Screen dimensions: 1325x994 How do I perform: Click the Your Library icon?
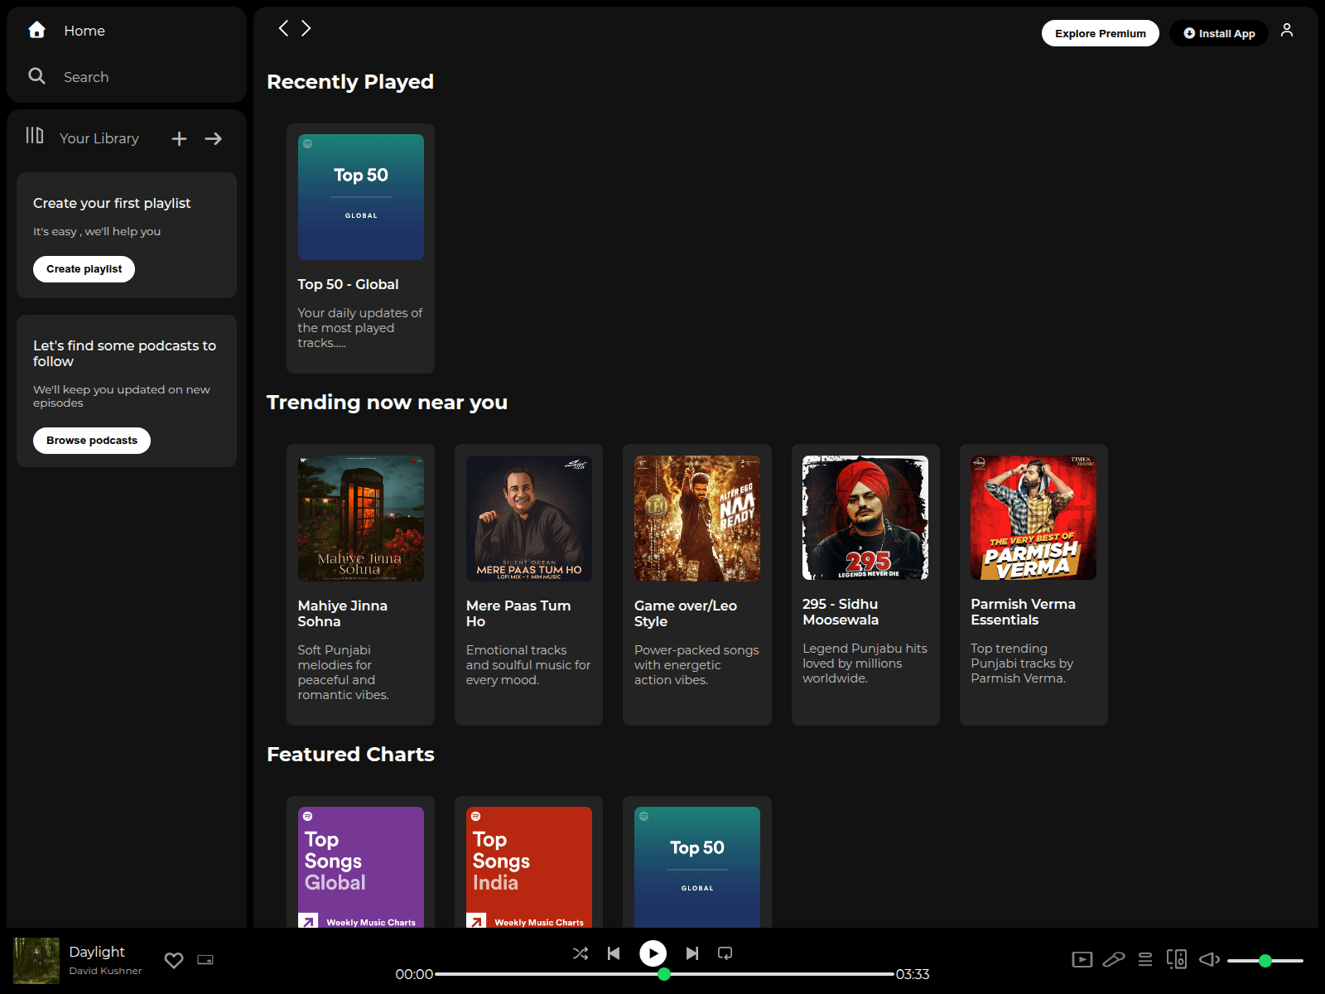(x=35, y=135)
